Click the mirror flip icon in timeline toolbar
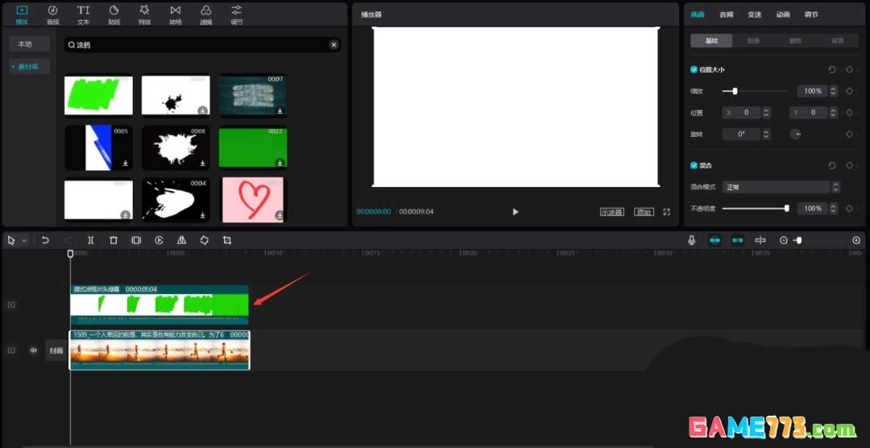870x448 pixels. [x=181, y=240]
